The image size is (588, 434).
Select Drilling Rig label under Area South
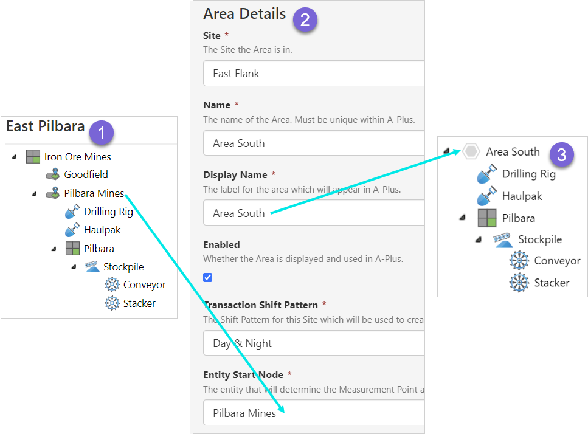click(529, 174)
